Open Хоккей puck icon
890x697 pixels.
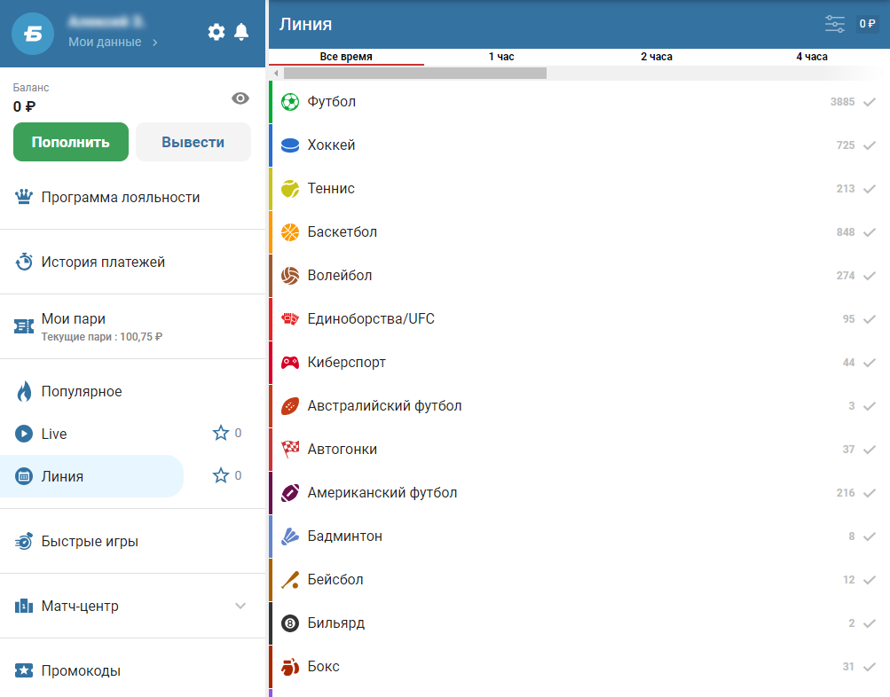[290, 145]
